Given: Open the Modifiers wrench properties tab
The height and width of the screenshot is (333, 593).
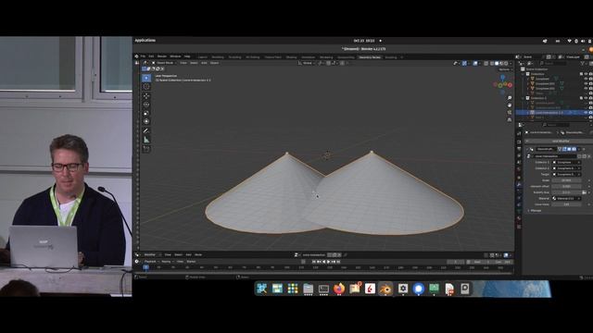Looking at the screenshot, I should click(519, 184).
